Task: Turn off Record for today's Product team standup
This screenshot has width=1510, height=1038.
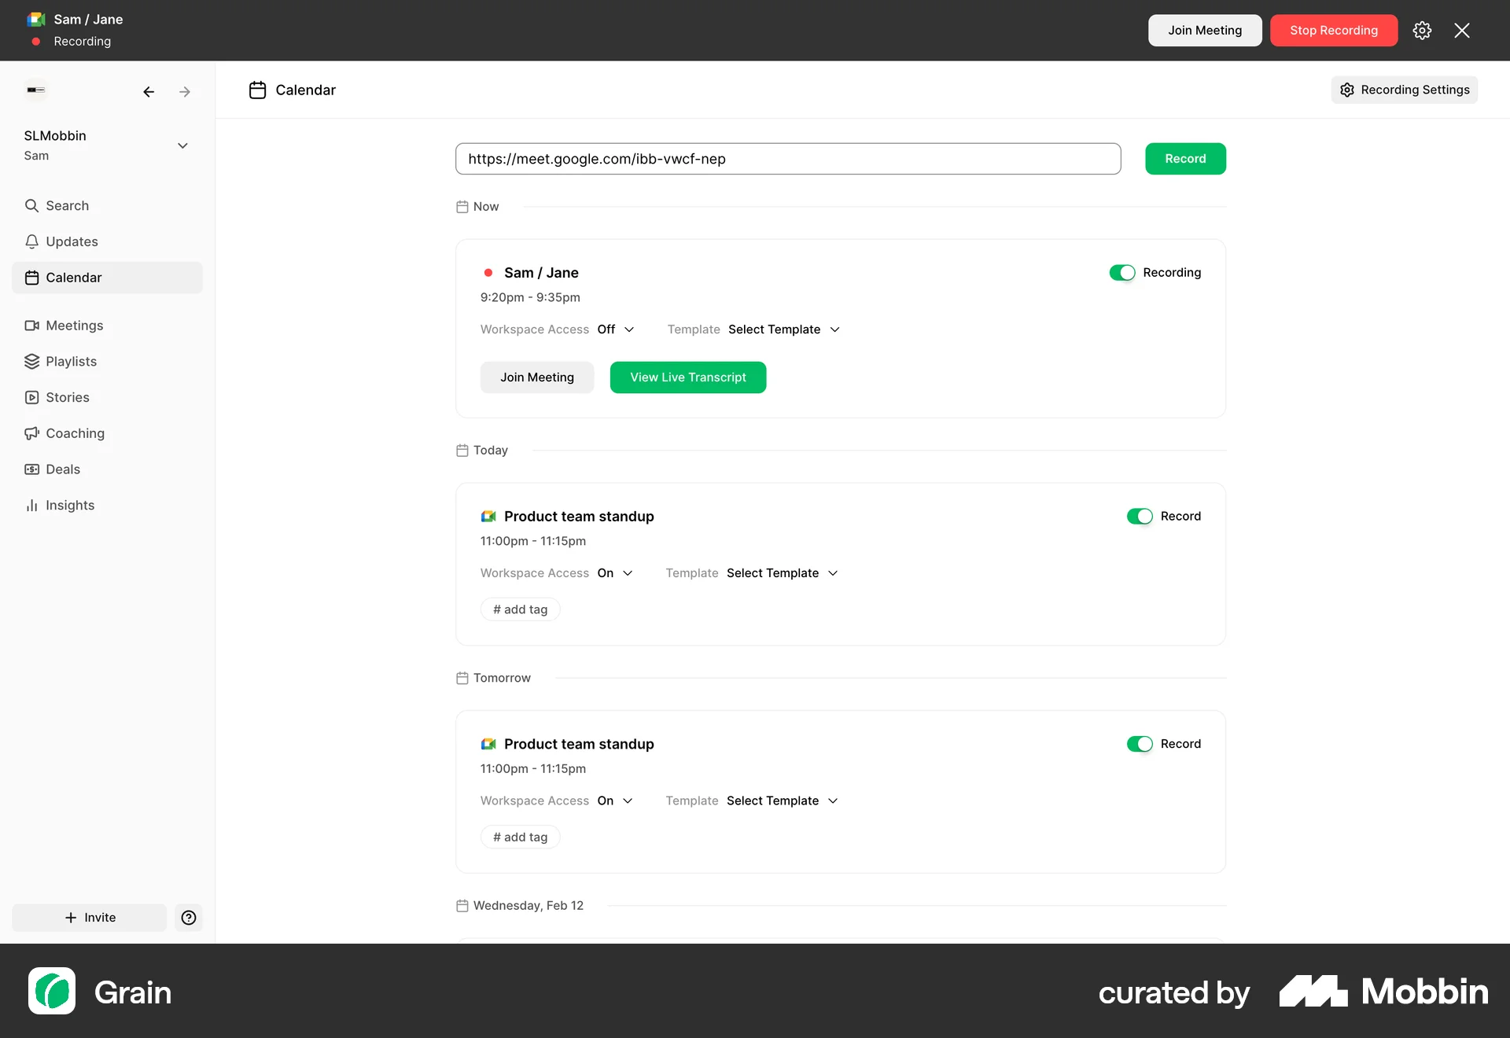Action: pos(1140,516)
